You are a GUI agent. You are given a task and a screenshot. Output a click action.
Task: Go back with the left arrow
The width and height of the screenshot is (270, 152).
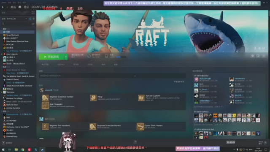pyautogui.click(x=3, y=7)
